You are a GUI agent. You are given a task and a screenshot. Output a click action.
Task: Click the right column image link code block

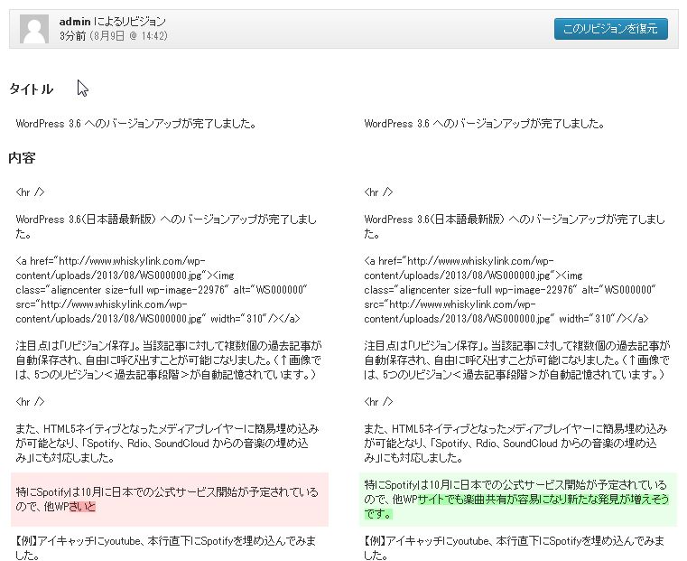(x=509, y=290)
